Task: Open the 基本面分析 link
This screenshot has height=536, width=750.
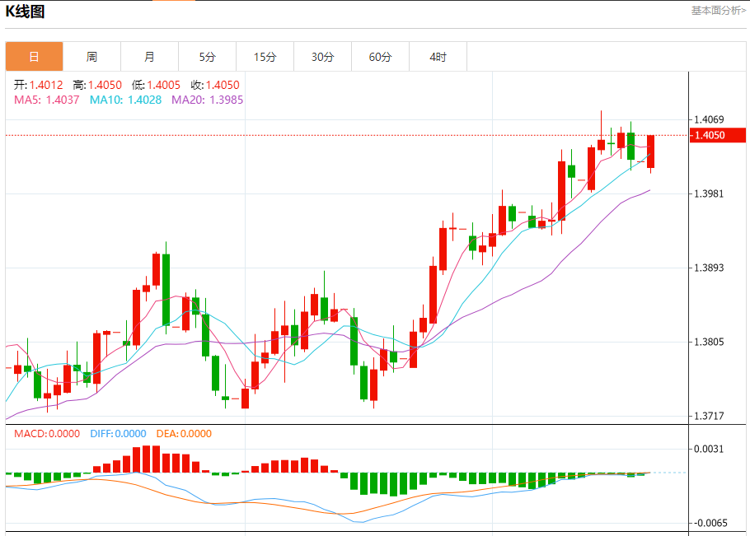Action: point(718,11)
